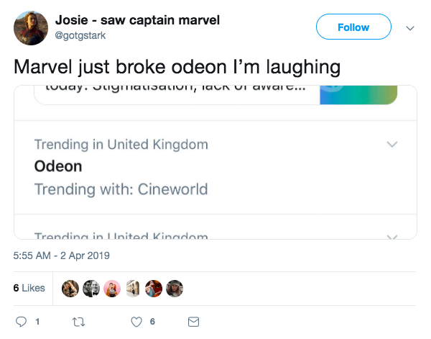Open tweet options chevron next to Follow
The height and width of the screenshot is (339, 431).
pos(410,28)
